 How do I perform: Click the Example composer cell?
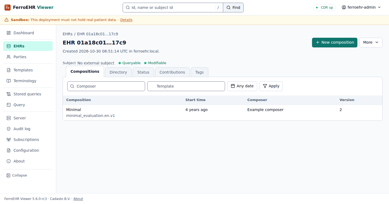pos(266,110)
